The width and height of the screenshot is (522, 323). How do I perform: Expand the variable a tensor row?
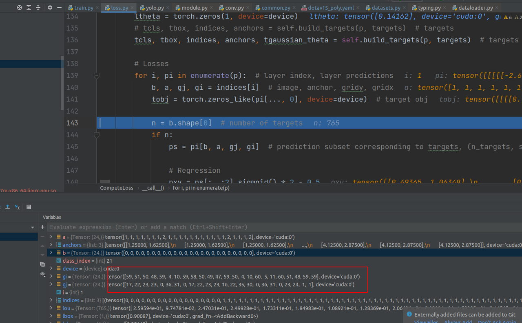coord(51,237)
